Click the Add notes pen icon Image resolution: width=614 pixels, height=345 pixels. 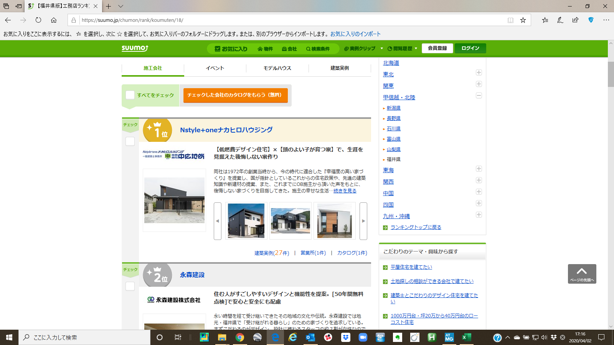point(560,20)
